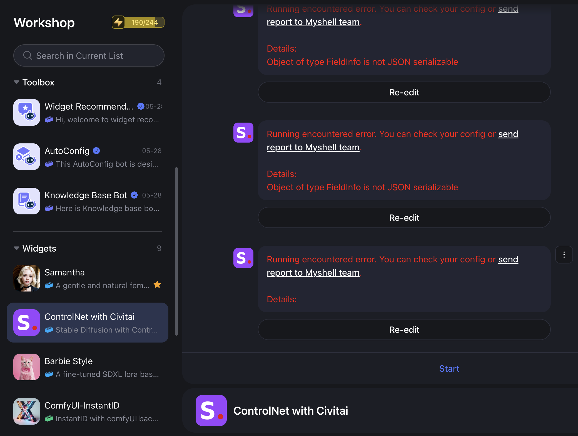Open Barbie Style widget chat
Viewport: 578px width, 436px height.
click(x=88, y=367)
